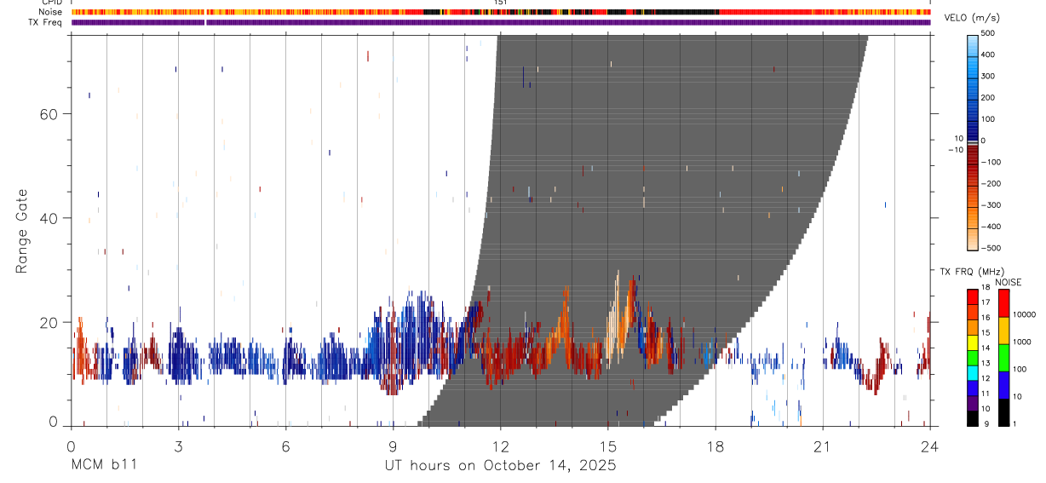Viewport: 1046px width, 483px height.
Task: Pick the red 17–18 MHz swatch in TX FRQ bar
Action: (x=972, y=296)
